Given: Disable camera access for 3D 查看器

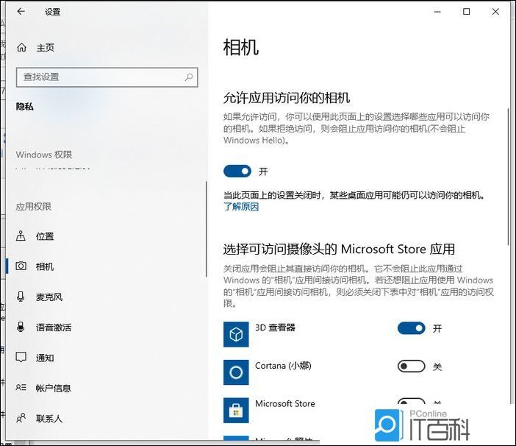Looking at the screenshot, I should point(411,328).
